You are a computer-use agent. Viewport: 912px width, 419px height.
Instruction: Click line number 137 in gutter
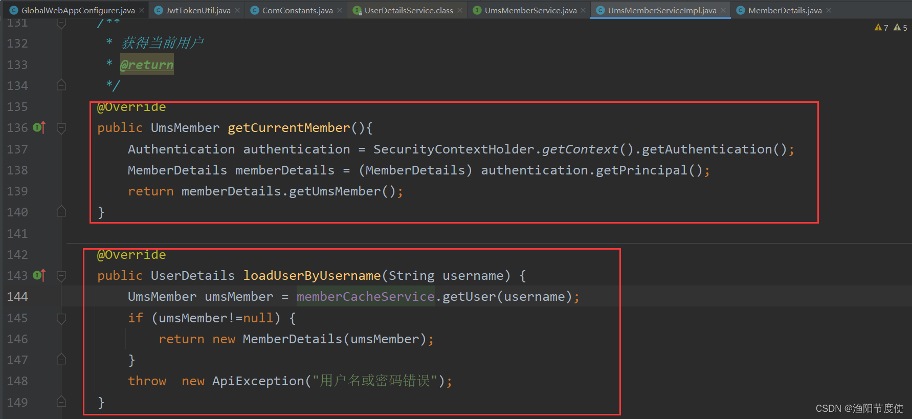[x=17, y=149]
